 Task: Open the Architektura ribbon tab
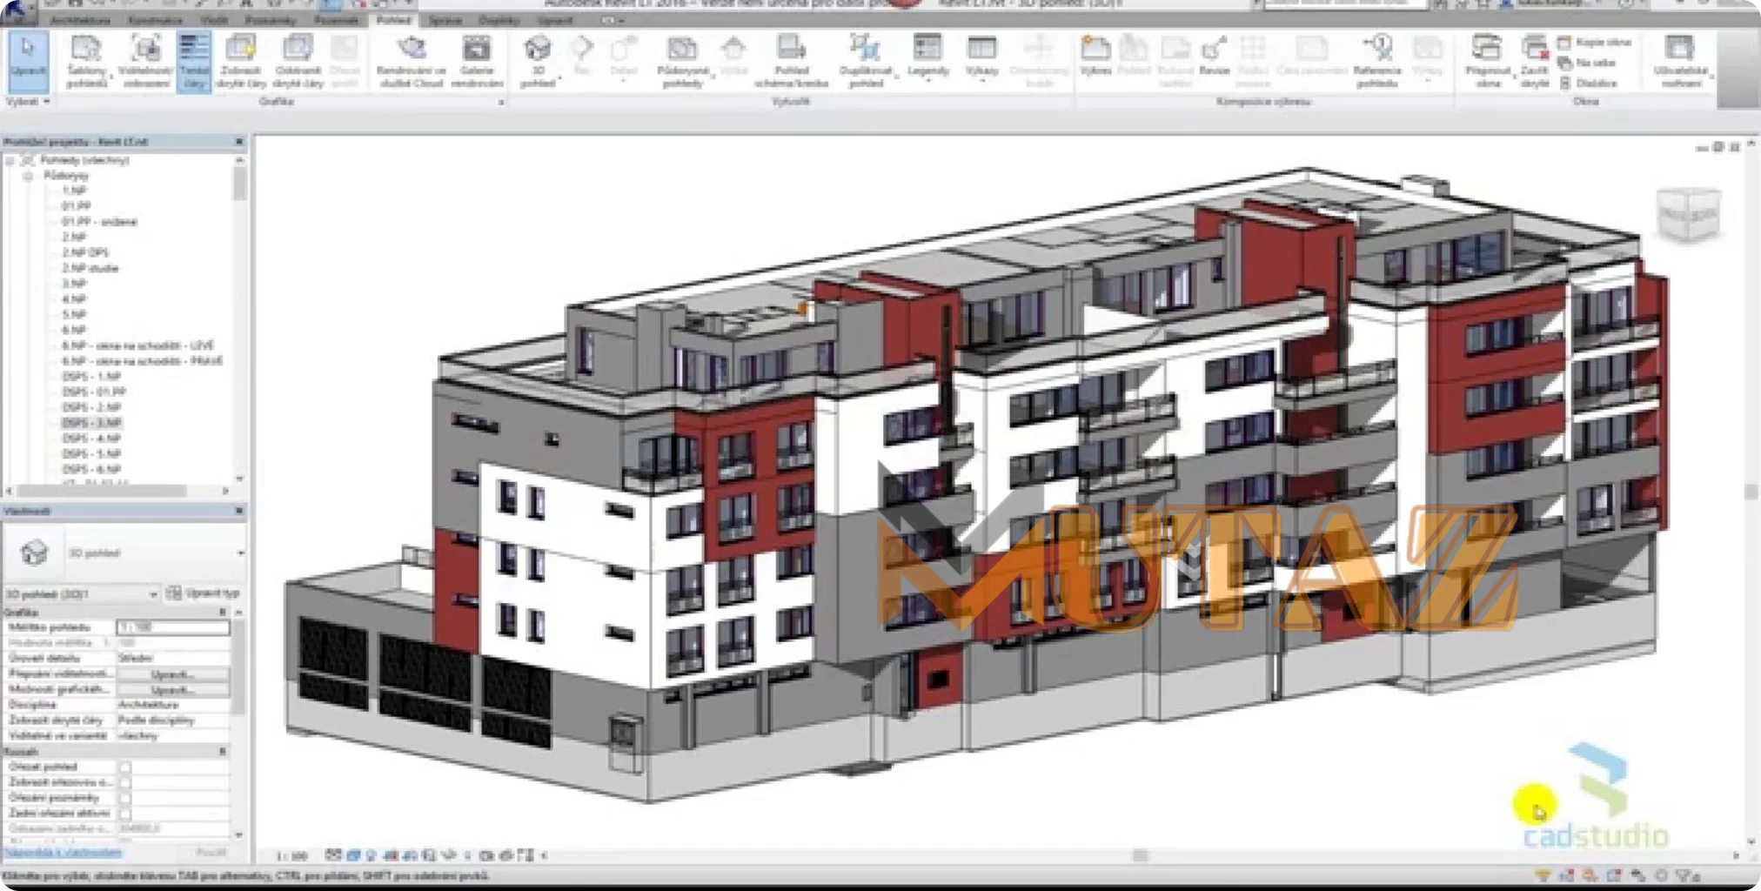click(x=80, y=20)
